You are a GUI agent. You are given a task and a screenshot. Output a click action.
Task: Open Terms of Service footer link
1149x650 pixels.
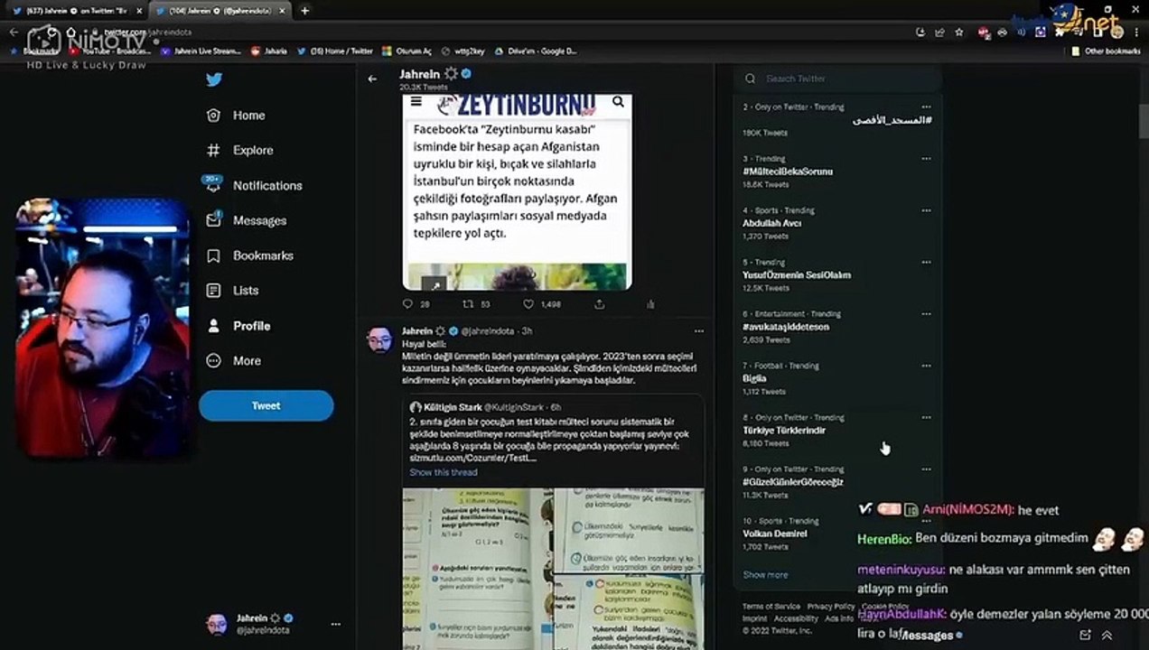(771, 606)
